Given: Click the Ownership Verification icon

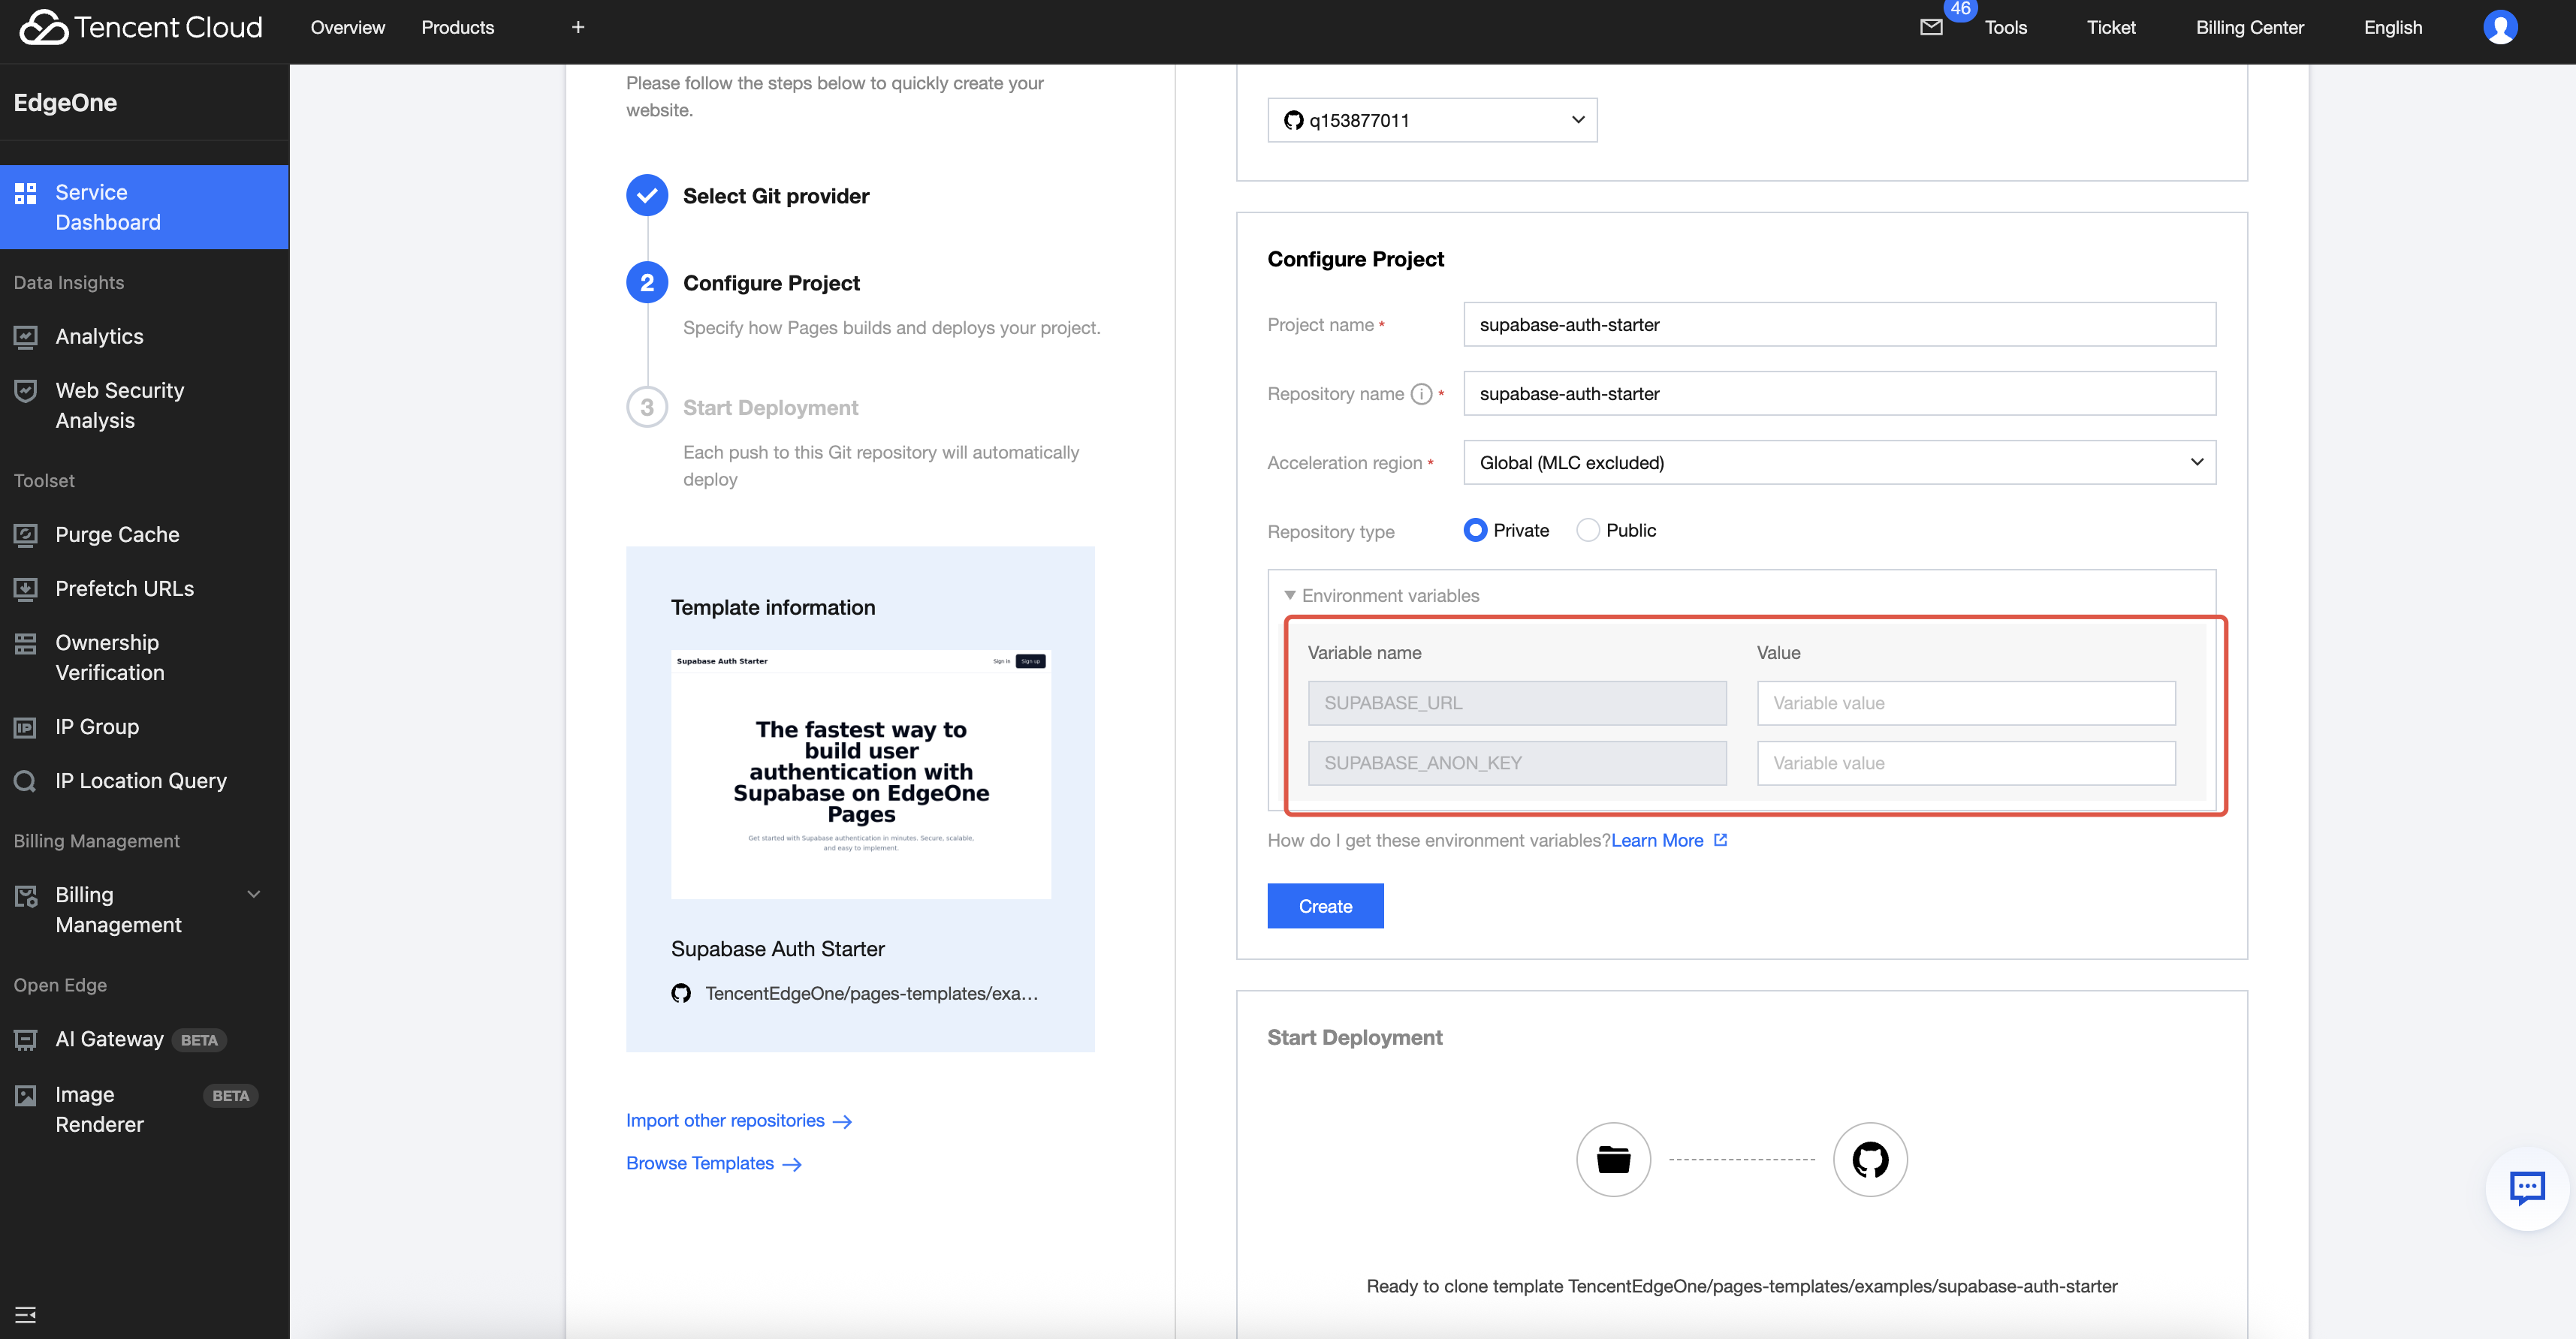Looking at the screenshot, I should pyautogui.click(x=26, y=642).
